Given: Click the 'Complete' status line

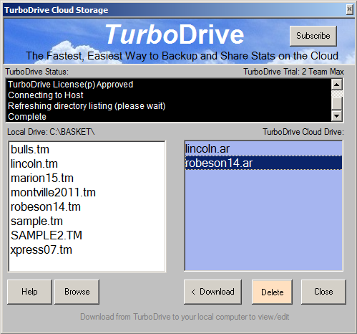Looking at the screenshot, I should pyautogui.click(x=27, y=117).
